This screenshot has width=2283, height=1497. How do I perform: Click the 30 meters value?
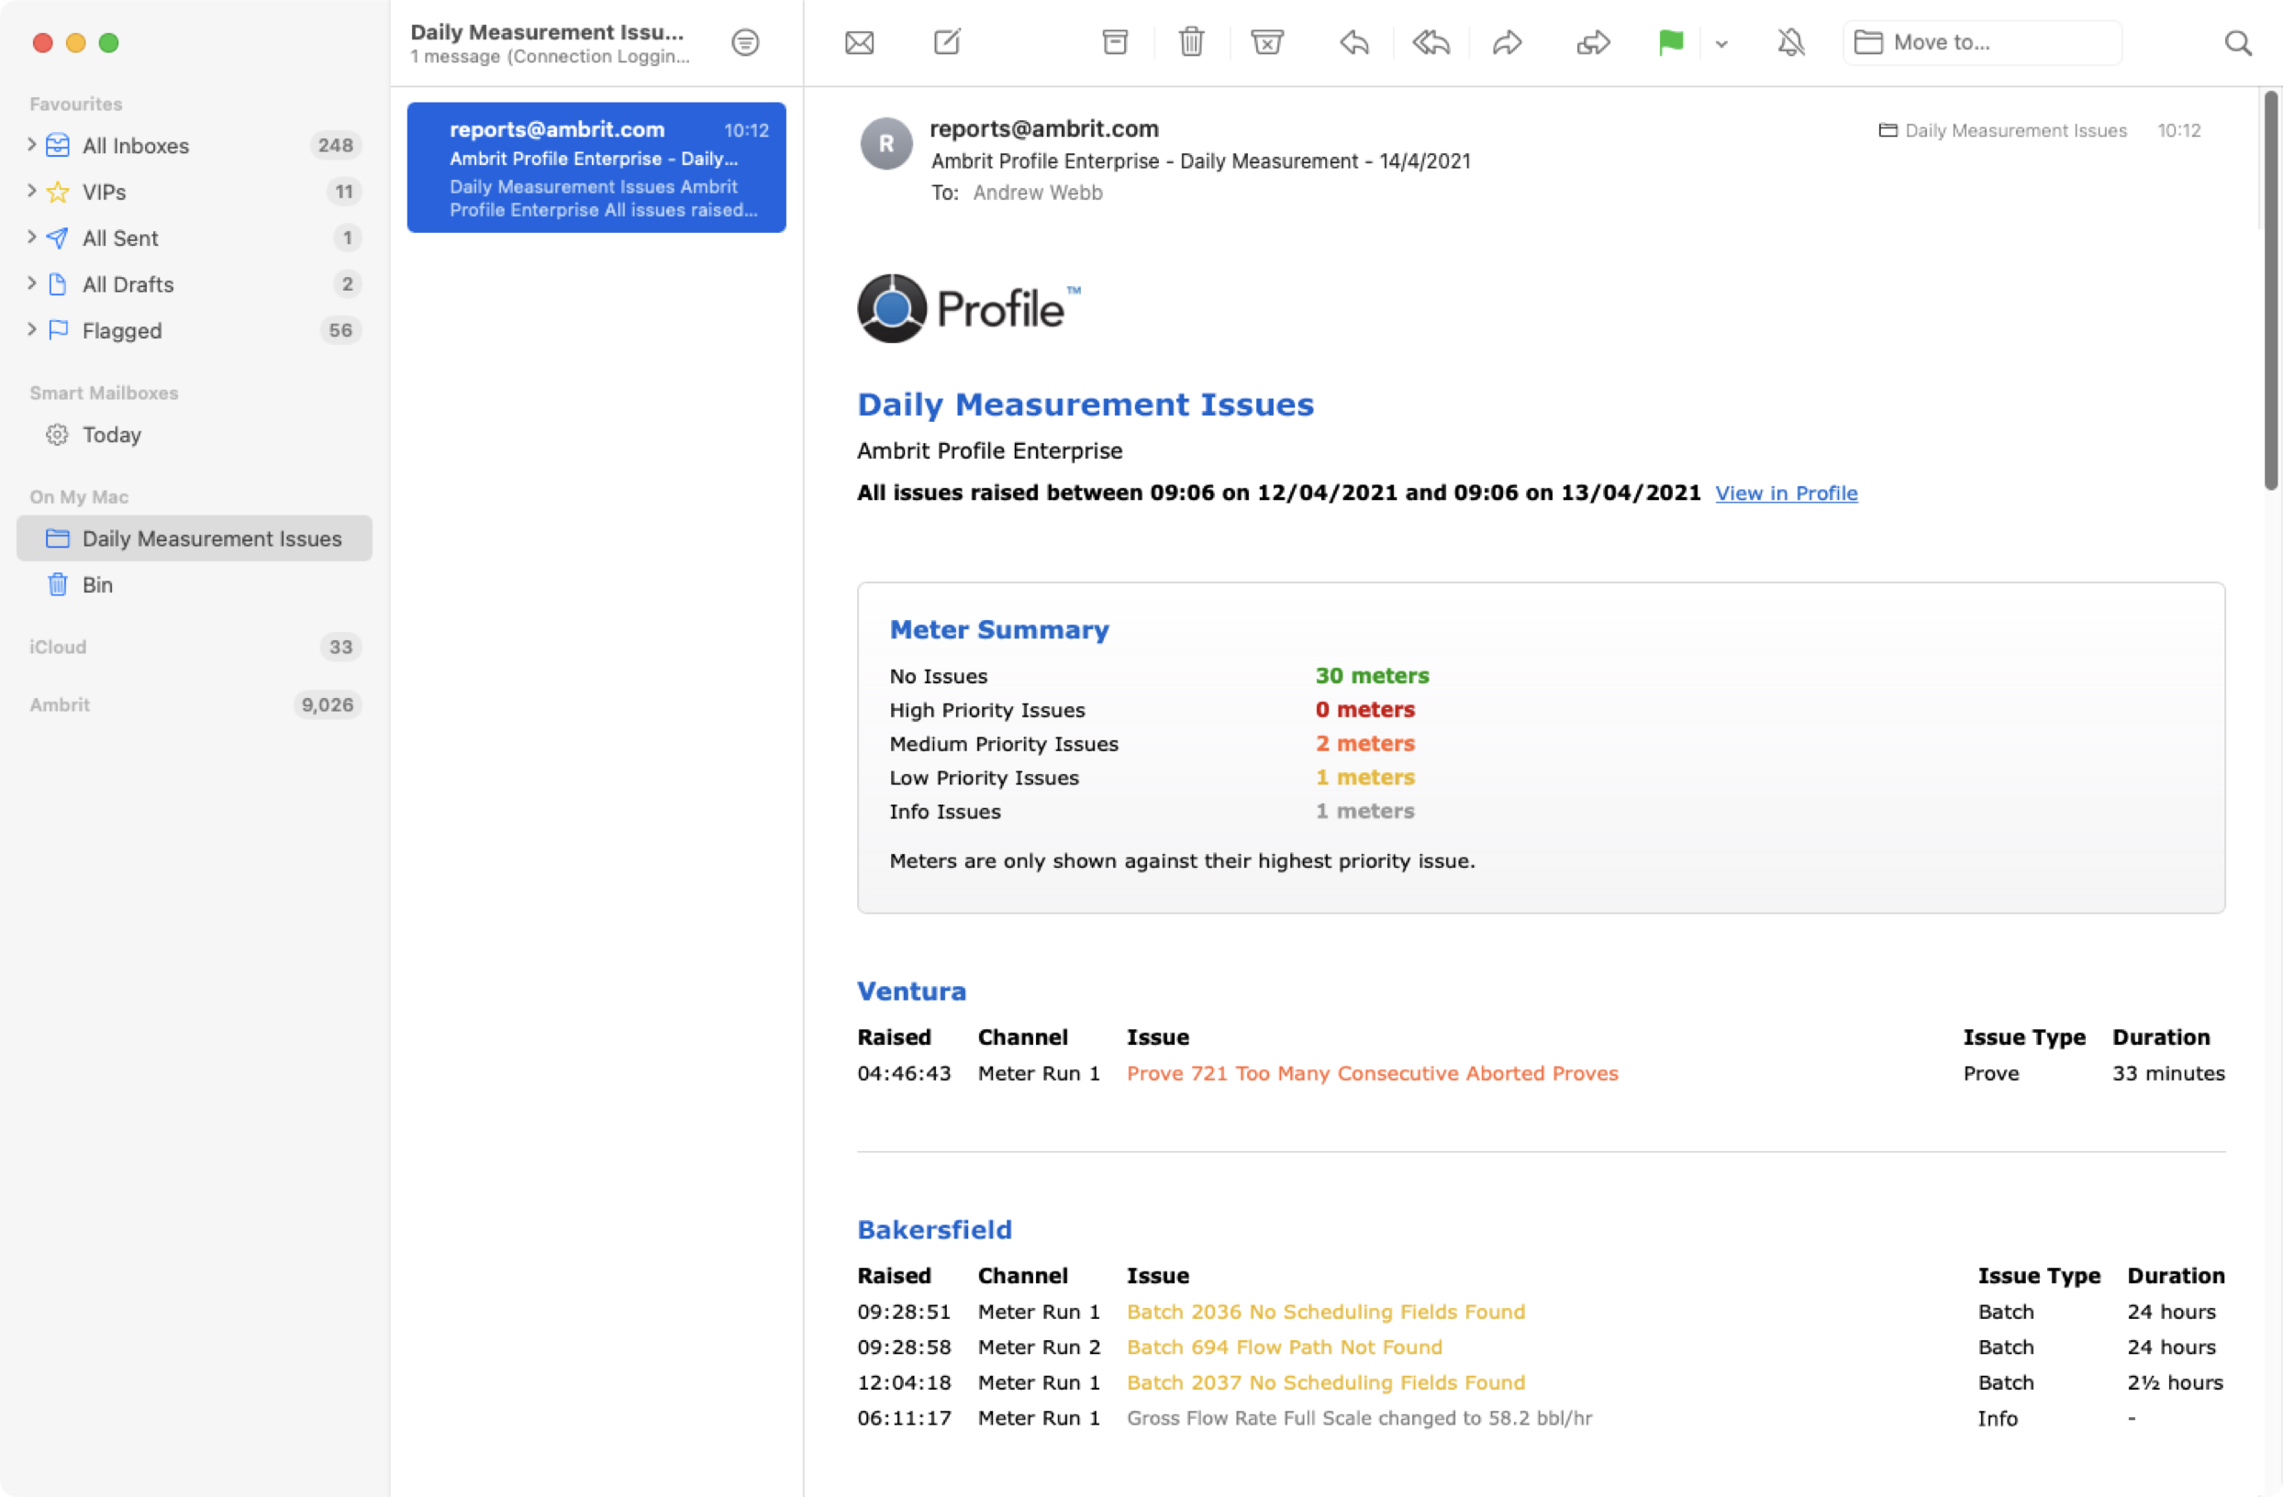pyautogui.click(x=1372, y=675)
